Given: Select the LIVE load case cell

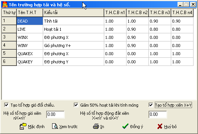Looking at the screenshot, I should click(30, 29).
